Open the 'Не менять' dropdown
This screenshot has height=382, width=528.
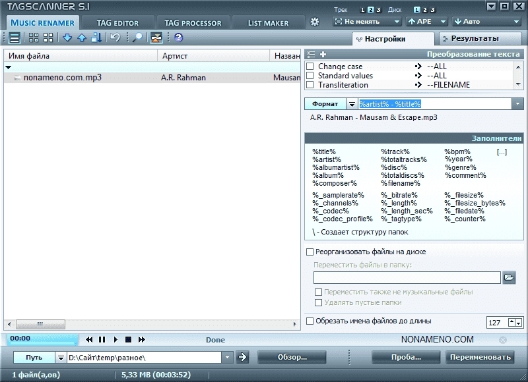[x=367, y=22]
